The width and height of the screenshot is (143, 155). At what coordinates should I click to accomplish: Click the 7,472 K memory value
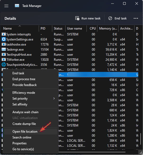pos(112,65)
